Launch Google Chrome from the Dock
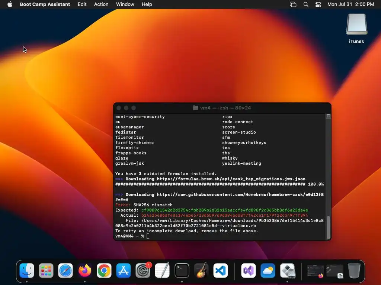Viewport: 381px width, 285px height. coord(104,271)
